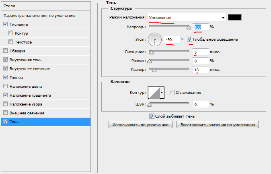Image resolution: width=271 pixels, height=174 pixels.
Task: Enable the Обводка style checkbox
Action: pos(5,51)
